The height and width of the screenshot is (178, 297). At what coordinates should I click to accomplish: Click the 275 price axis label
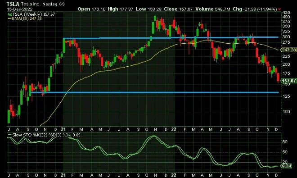(286, 42)
